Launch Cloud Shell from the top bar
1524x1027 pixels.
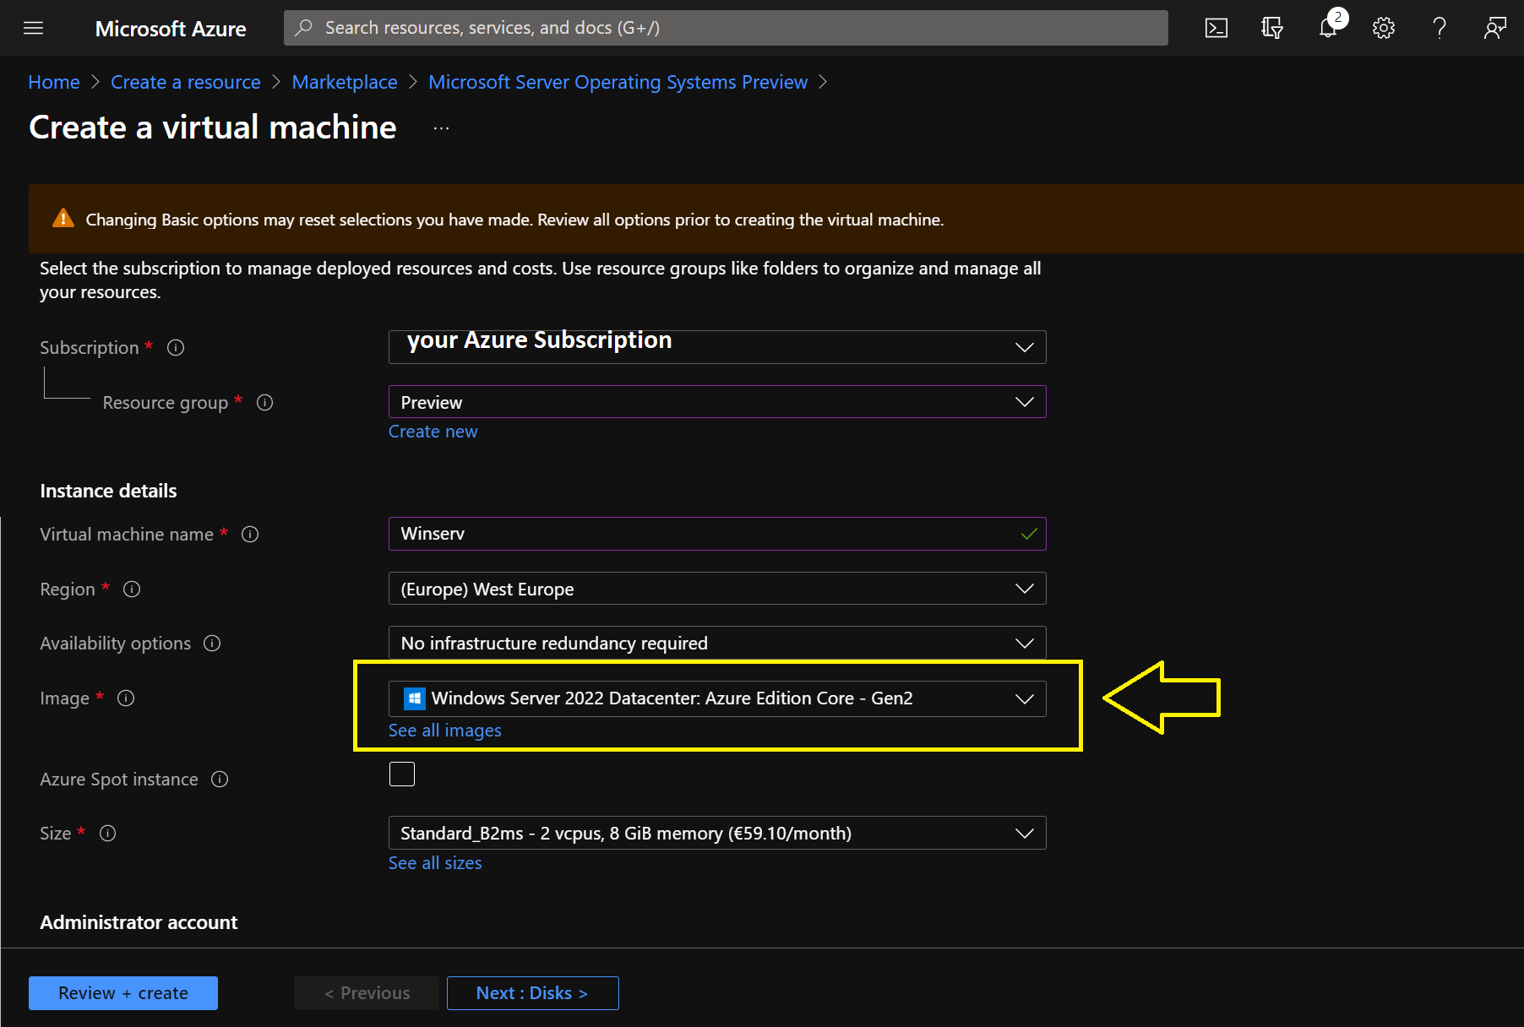[x=1216, y=28]
